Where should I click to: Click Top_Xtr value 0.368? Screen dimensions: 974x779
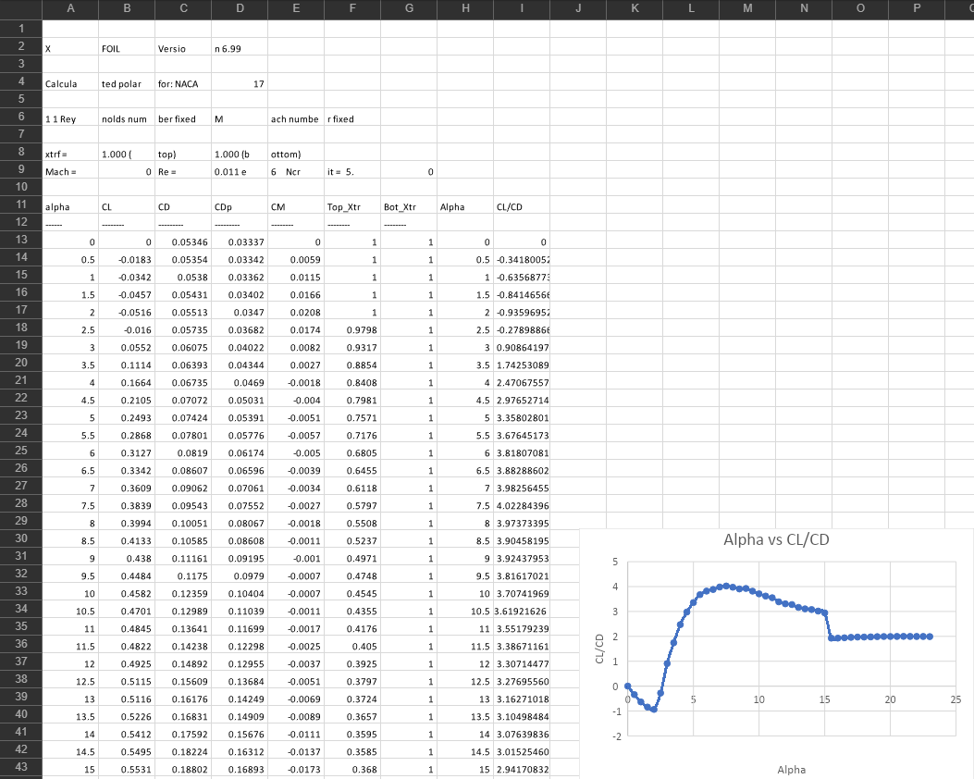(352, 769)
